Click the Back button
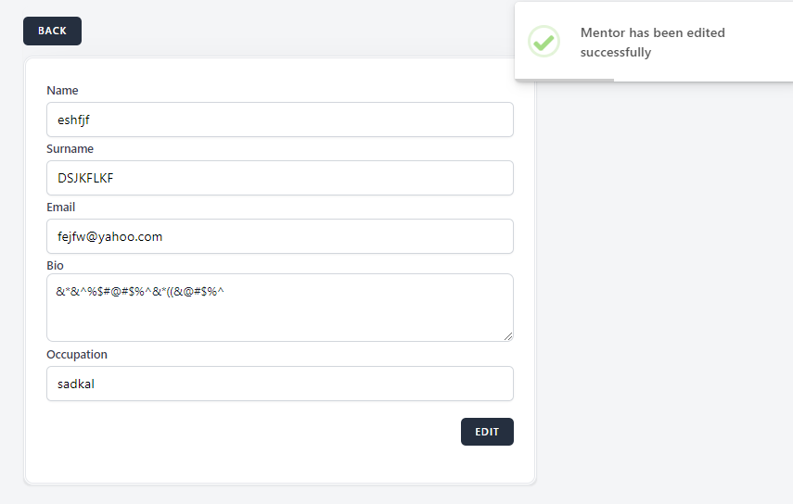This screenshot has width=793, height=504. point(52,31)
